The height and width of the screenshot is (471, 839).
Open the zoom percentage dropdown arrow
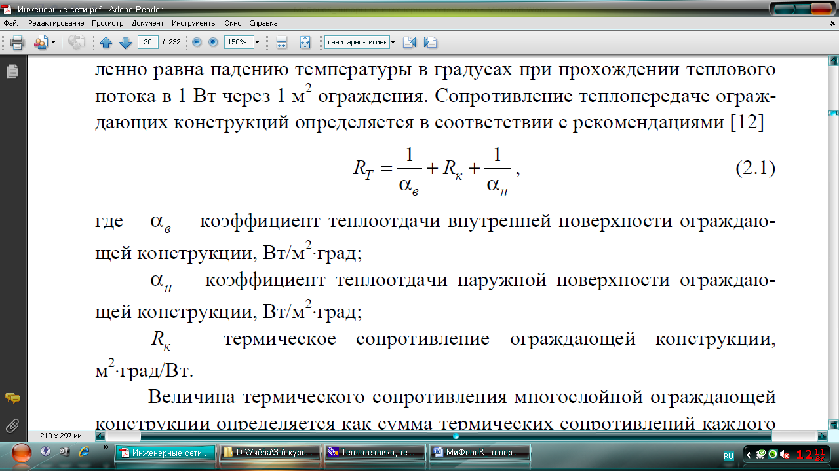257,43
